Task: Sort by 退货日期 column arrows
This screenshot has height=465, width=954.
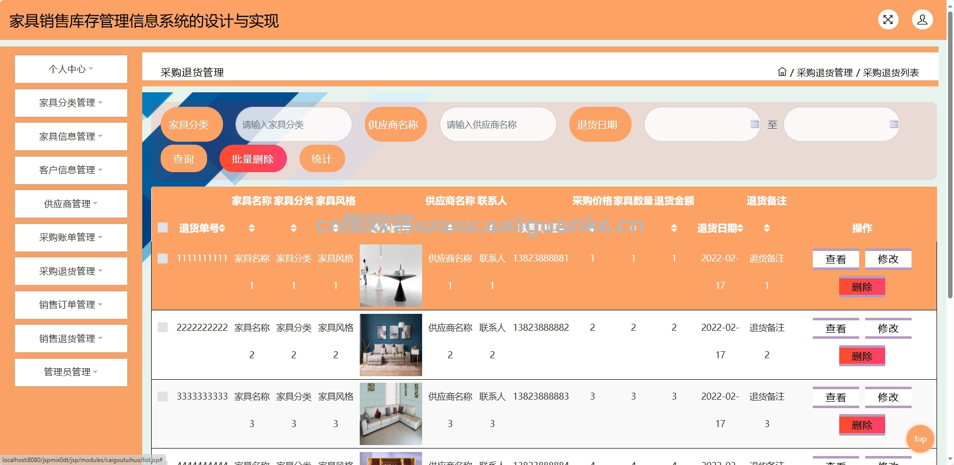Action: 740,228
